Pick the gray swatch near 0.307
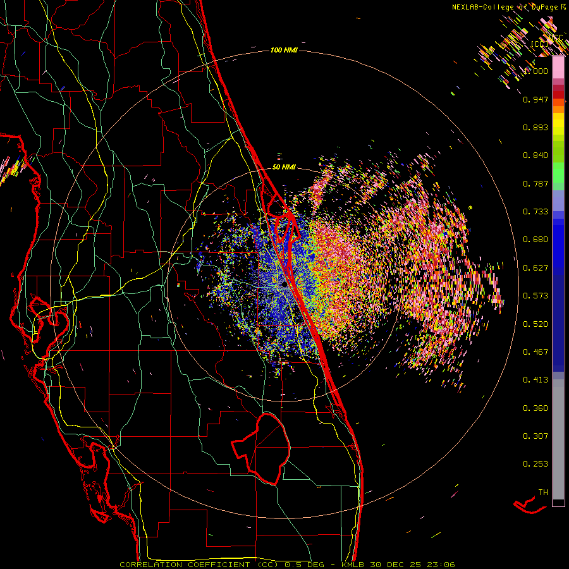 (x=558, y=439)
